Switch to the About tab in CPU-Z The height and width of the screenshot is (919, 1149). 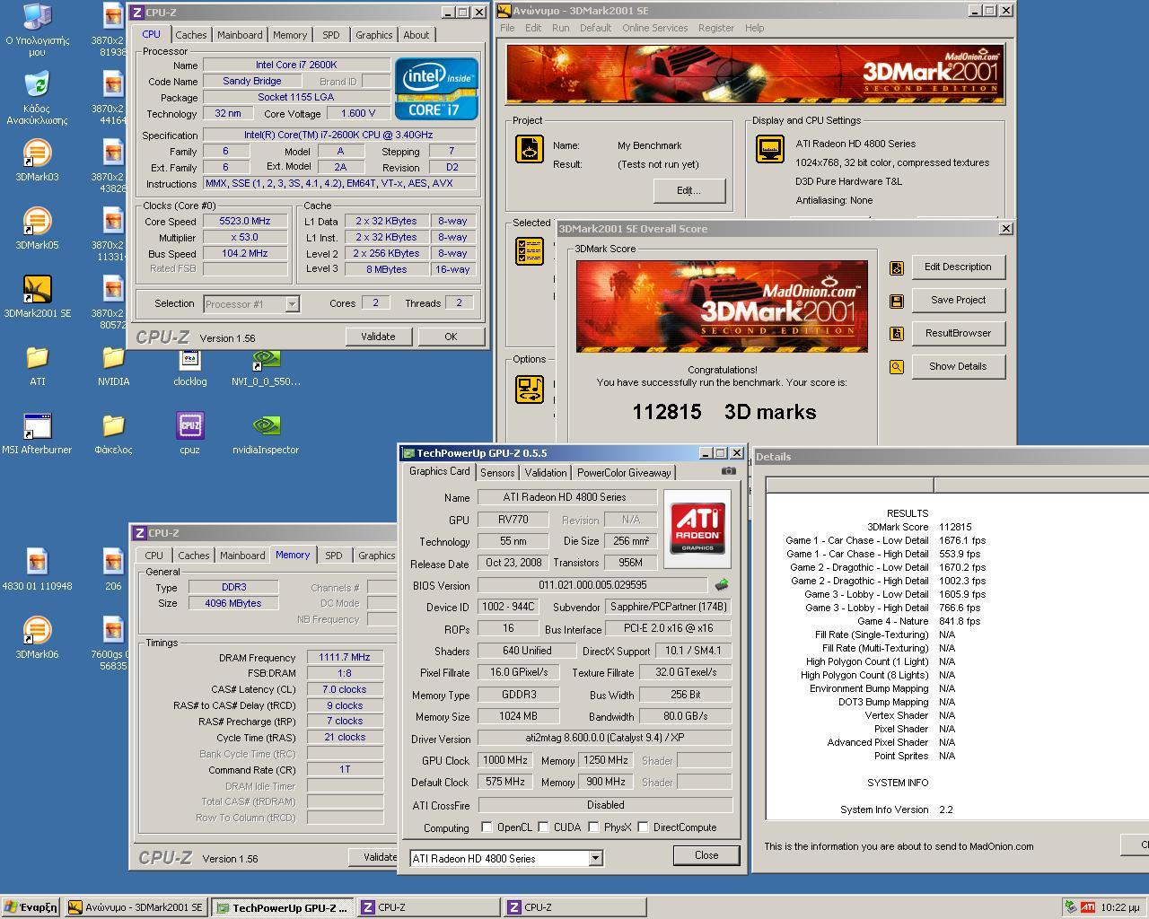(416, 35)
